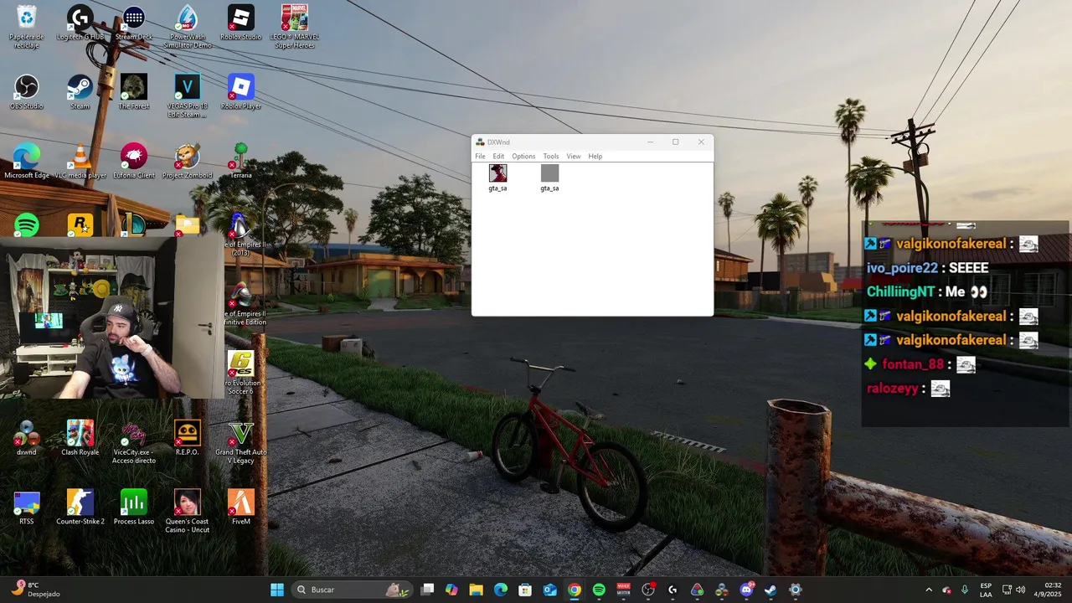Viewport: 1072px width, 603px height.
Task: Select the Queen's Coast Casino Uncut icon
Action: (x=188, y=512)
